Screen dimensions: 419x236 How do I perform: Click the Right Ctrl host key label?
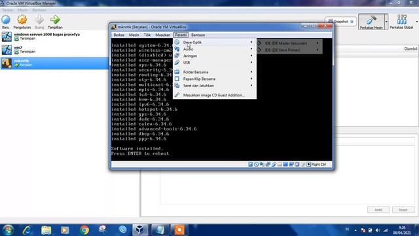319,165
